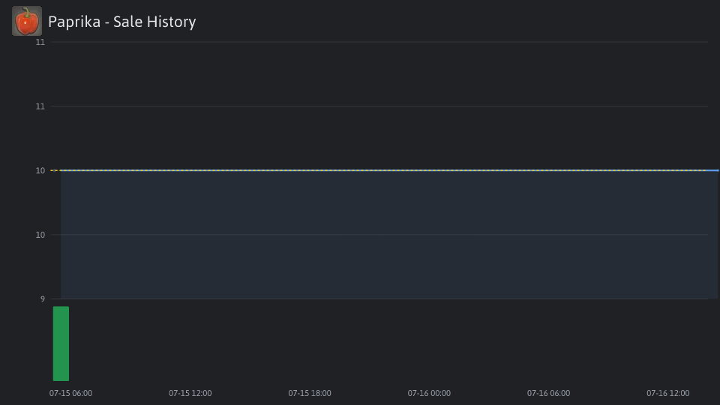
Task: Click the 07-16 06:00 time label
Action: pyautogui.click(x=548, y=393)
